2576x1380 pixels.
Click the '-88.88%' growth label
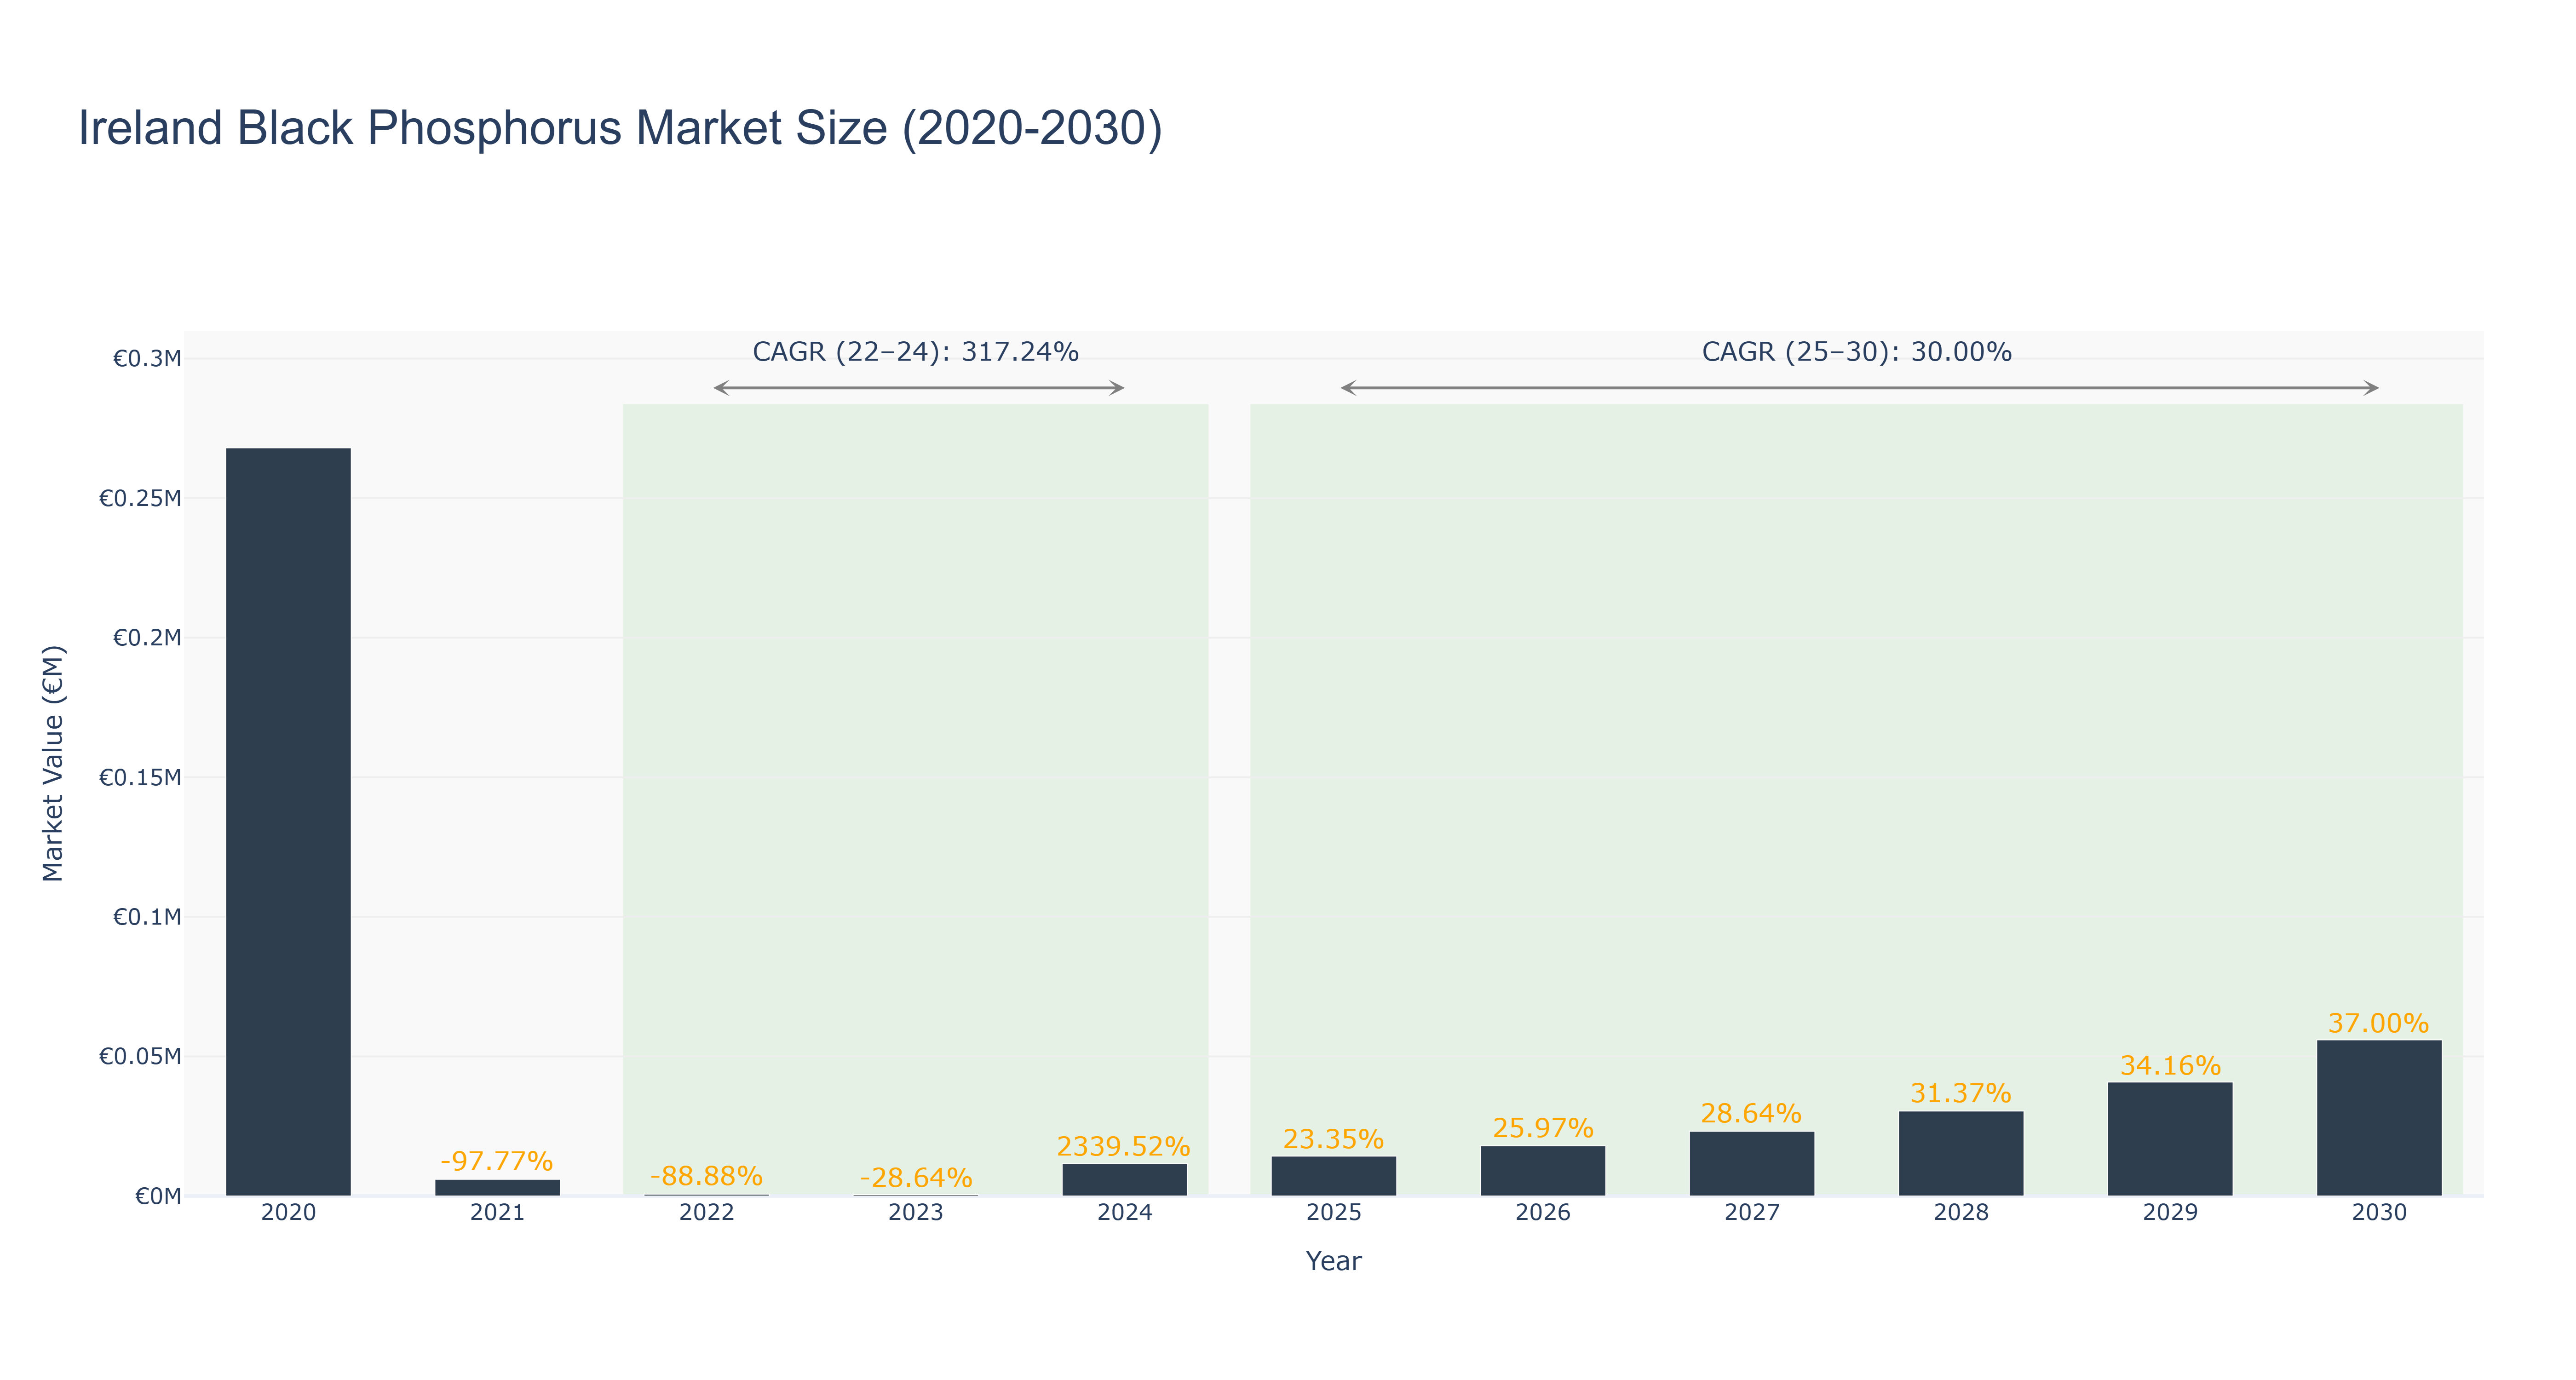[x=706, y=1176]
